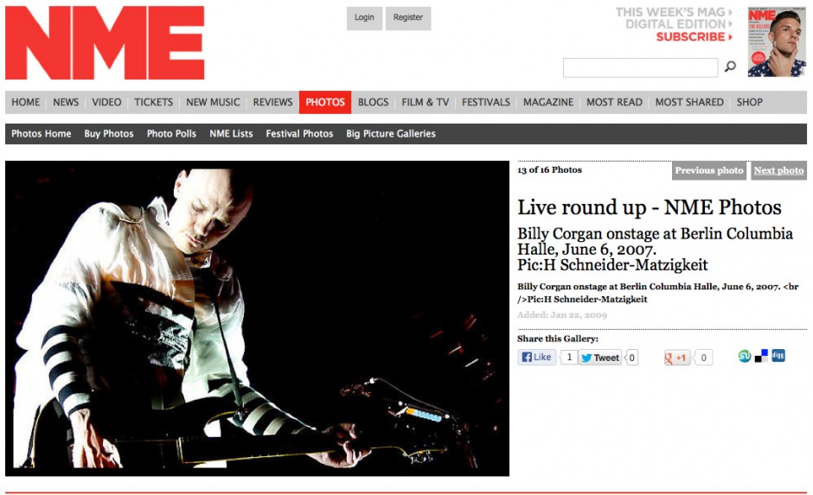Click the Google +1 button
The height and width of the screenshot is (495, 813).
tap(677, 358)
